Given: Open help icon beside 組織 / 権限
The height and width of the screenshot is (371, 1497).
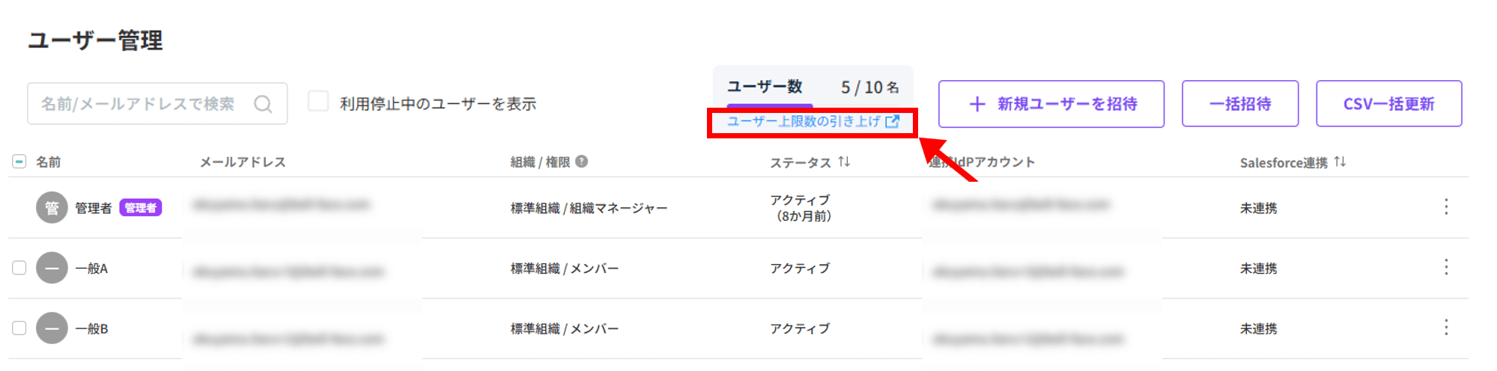Looking at the screenshot, I should coord(582,161).
